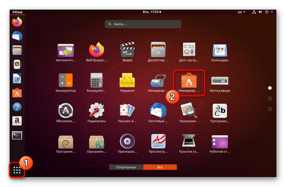Open Firefox from the dock

tap(17, 22)
